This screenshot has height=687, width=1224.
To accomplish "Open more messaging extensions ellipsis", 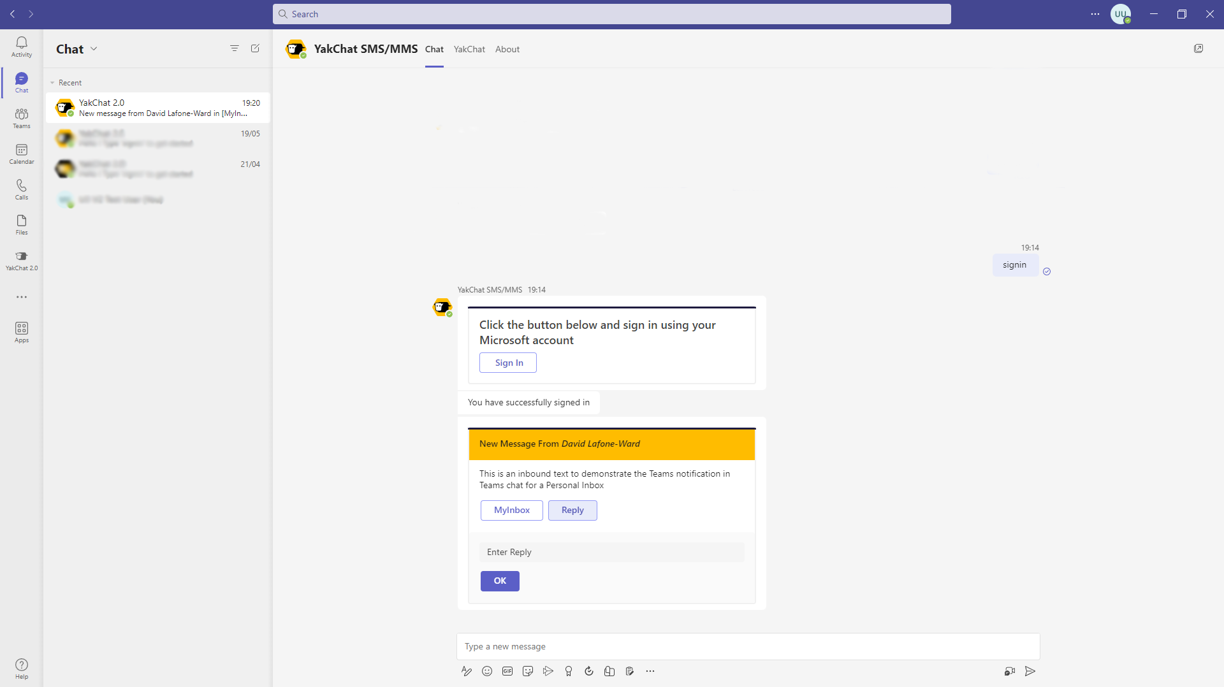I will [x=650, y=671].
